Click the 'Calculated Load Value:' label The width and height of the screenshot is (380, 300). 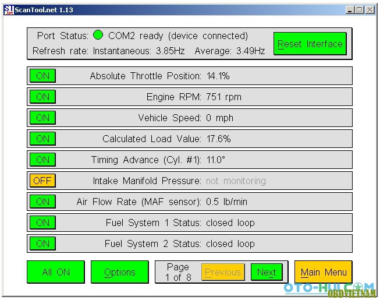pos(152,139)
